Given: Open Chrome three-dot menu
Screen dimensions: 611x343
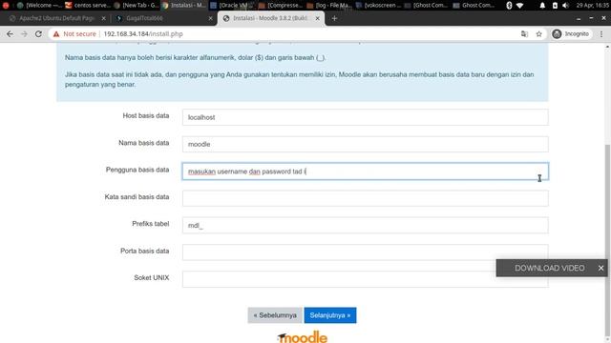Looking at the screenshot, I should [x=601, y=34].
